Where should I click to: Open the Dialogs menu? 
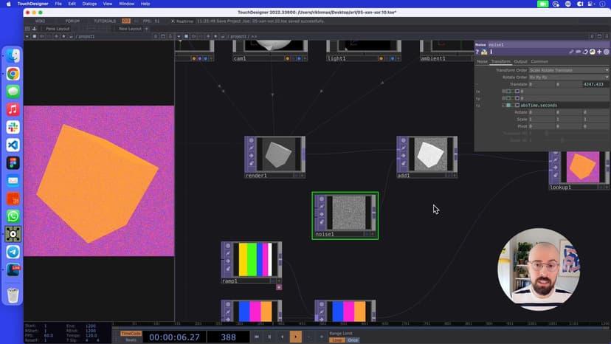tap(89, 4)
